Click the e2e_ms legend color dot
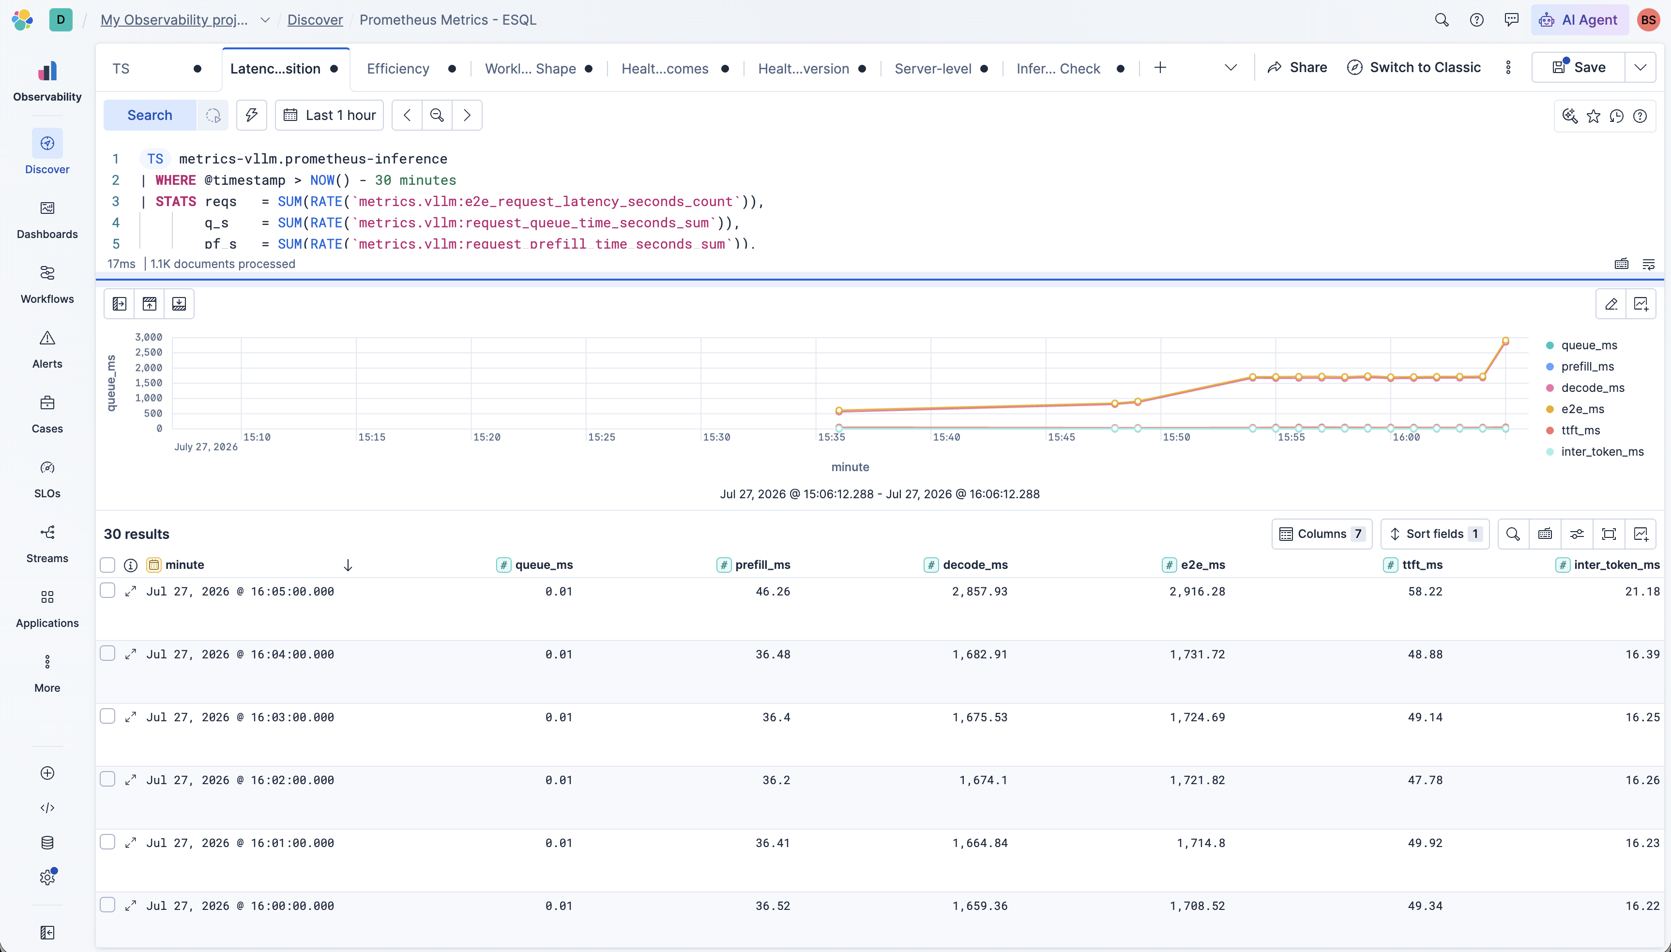Viewport: 1671px width, 952px height. click(x=1549, y=409)
